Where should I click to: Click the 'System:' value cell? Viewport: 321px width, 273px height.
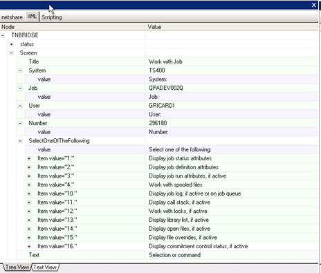[232, 79]
